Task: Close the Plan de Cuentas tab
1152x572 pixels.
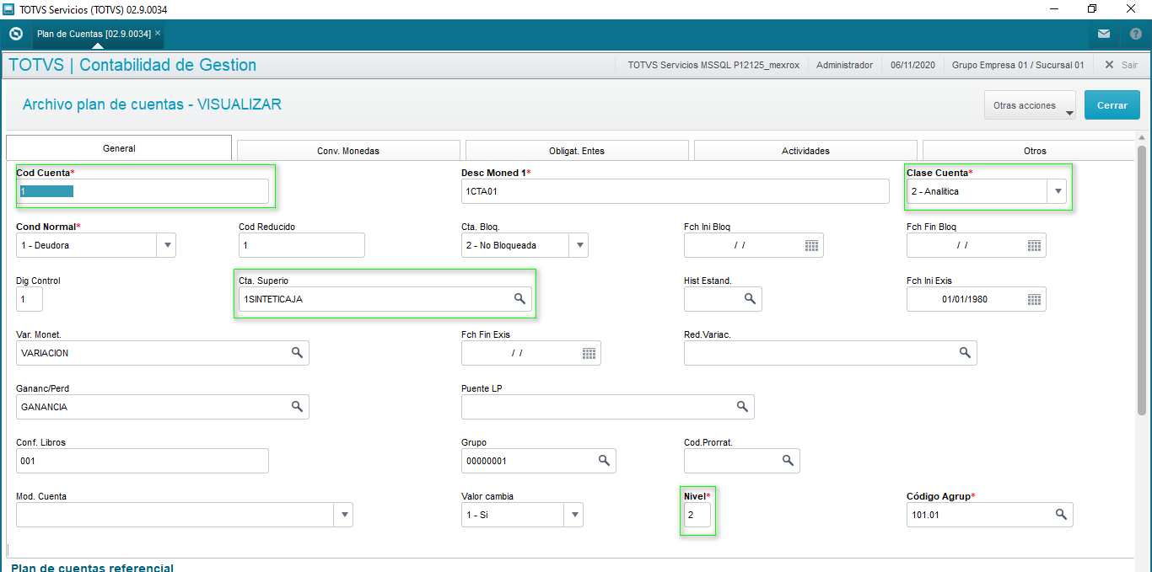Action: 158,33
